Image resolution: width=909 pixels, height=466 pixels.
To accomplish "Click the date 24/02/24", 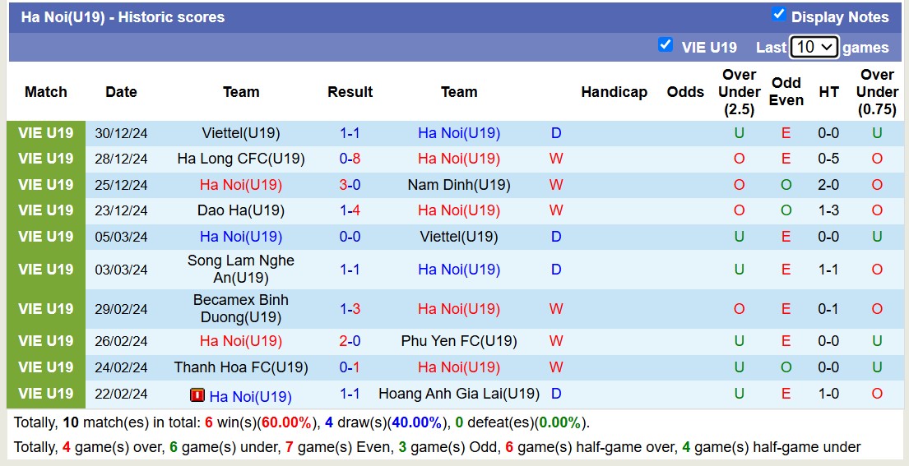I will [x=121, y=367].
